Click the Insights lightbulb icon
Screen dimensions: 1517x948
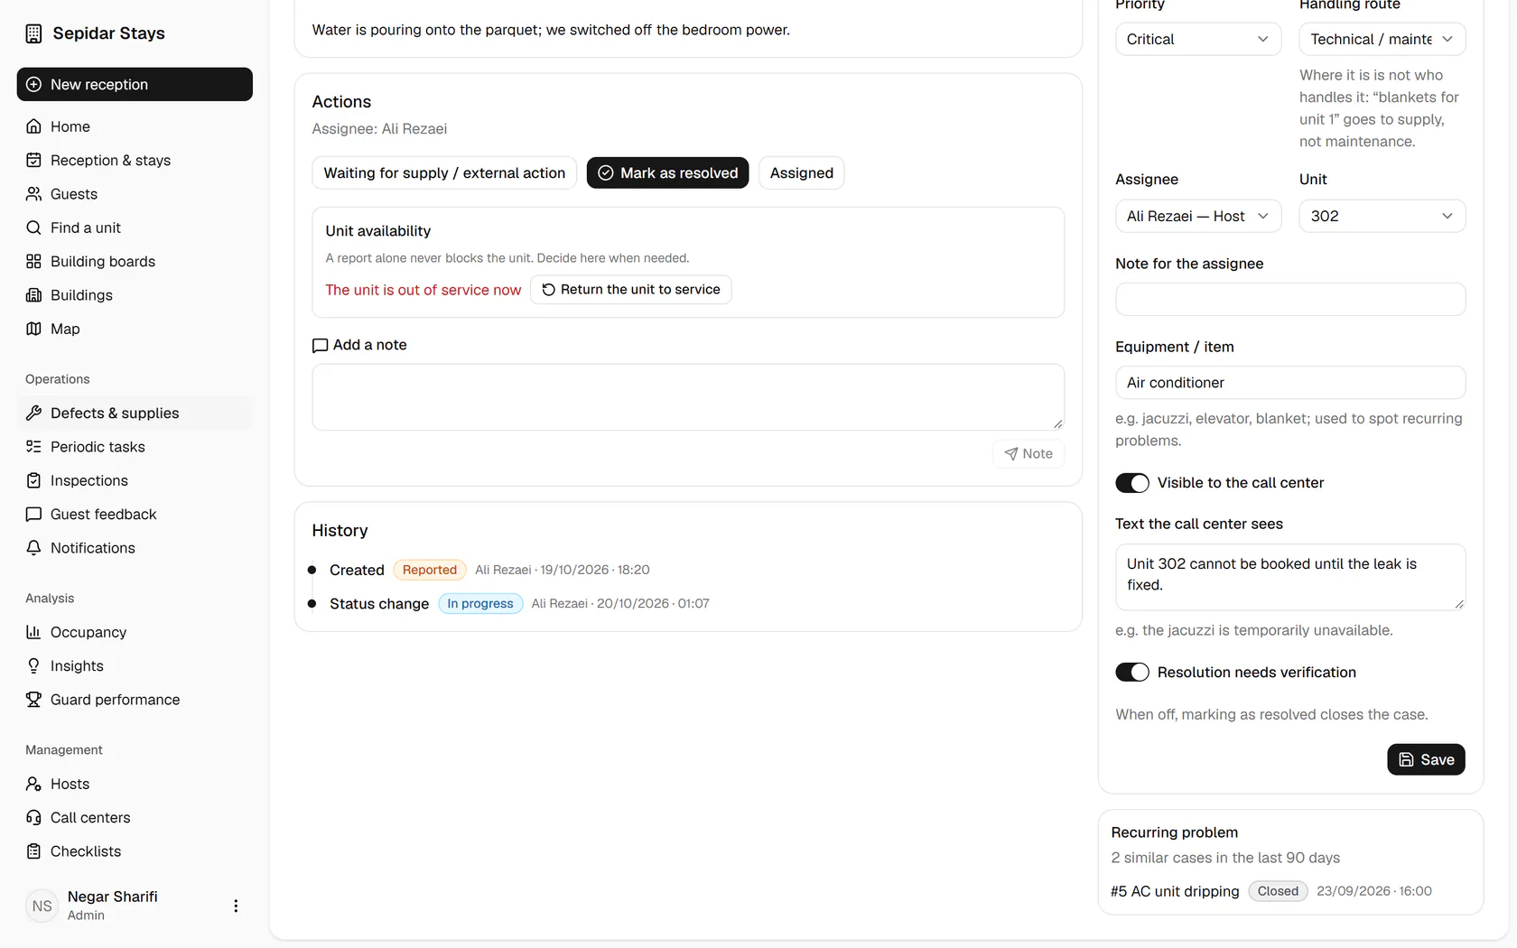click(x=33, y=665)
